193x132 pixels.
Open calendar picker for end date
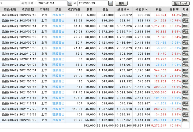pos(110,3)
